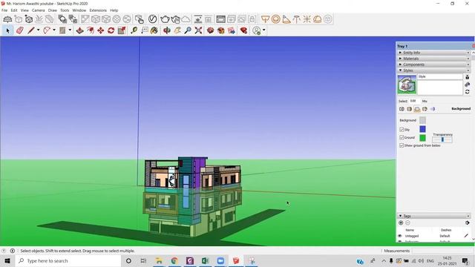The width and height of the screenshot is (475, 267).
Task: Toggle Show ground from below checkbox
Action: 402,145
